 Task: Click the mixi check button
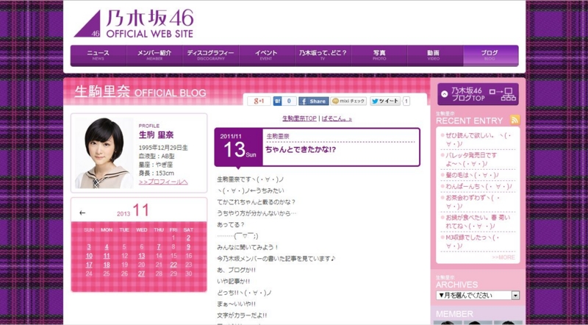[x=348, y=101]
